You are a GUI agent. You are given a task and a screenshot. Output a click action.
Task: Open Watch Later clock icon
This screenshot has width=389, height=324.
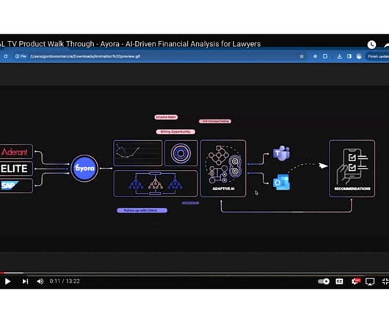coord(371,45)
